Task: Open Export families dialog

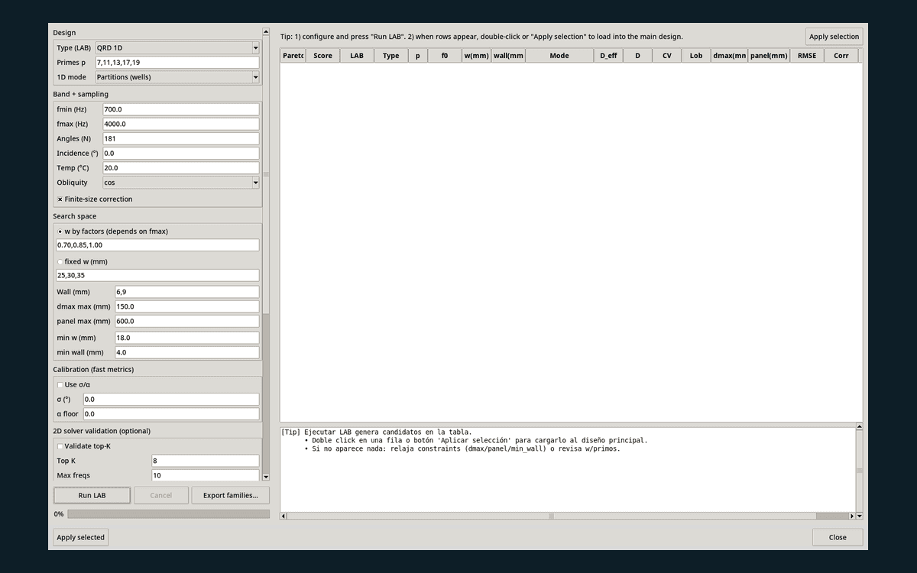Action: [x=231, y=495]
